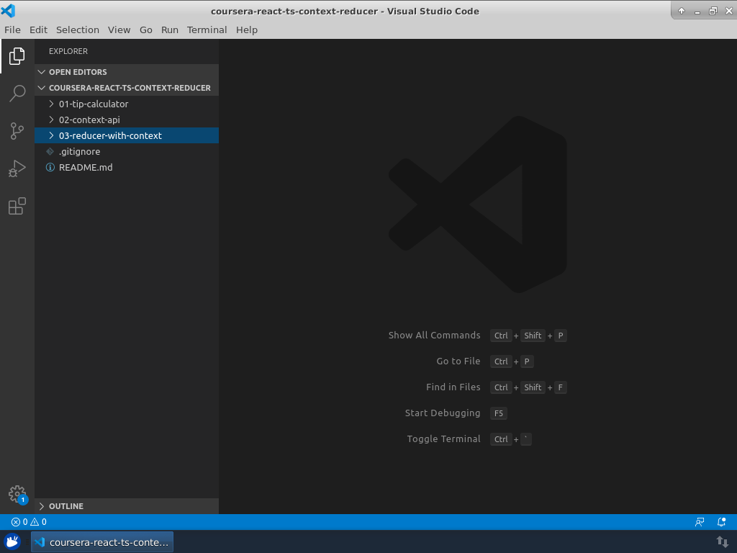
Task: Open the Manage gear menu
Action: click(x=17, y=494)
